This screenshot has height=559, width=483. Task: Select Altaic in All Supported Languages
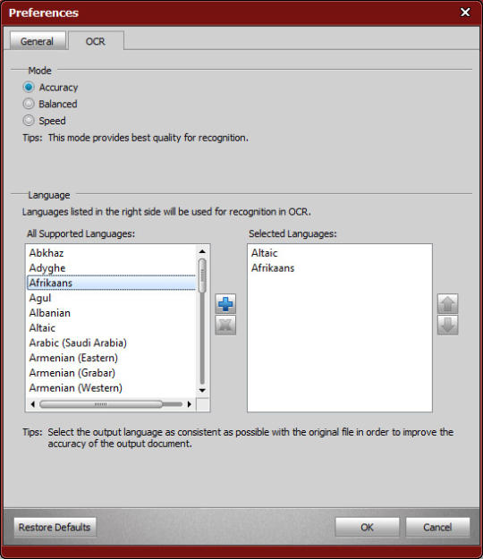click(112, 327)
